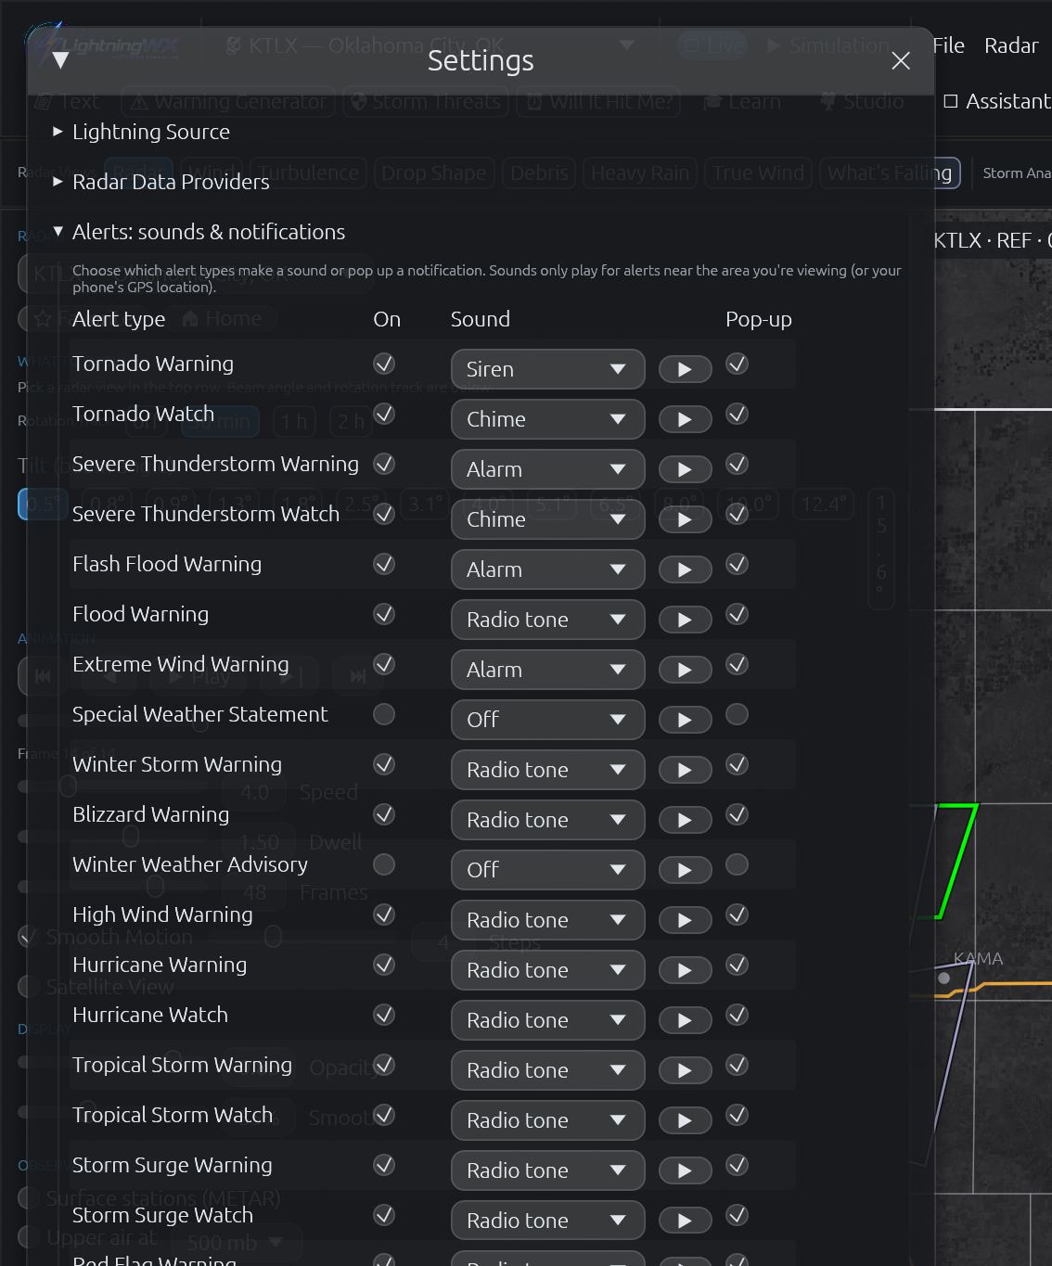Play preview sound for Tornado Warning
The width and height of the screenshot is (1052, 1266).
click(685, 369)
